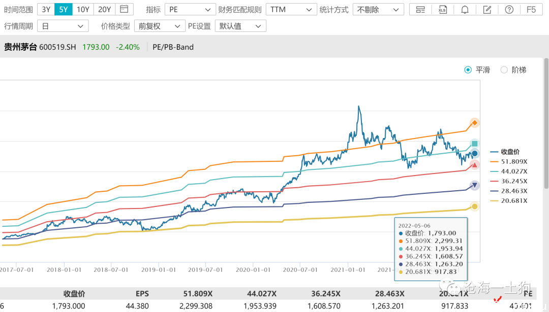The height and width of the screenshot is (312, 549).
Task: Click the PE/PB-Band title label
Action: [173, 47]
